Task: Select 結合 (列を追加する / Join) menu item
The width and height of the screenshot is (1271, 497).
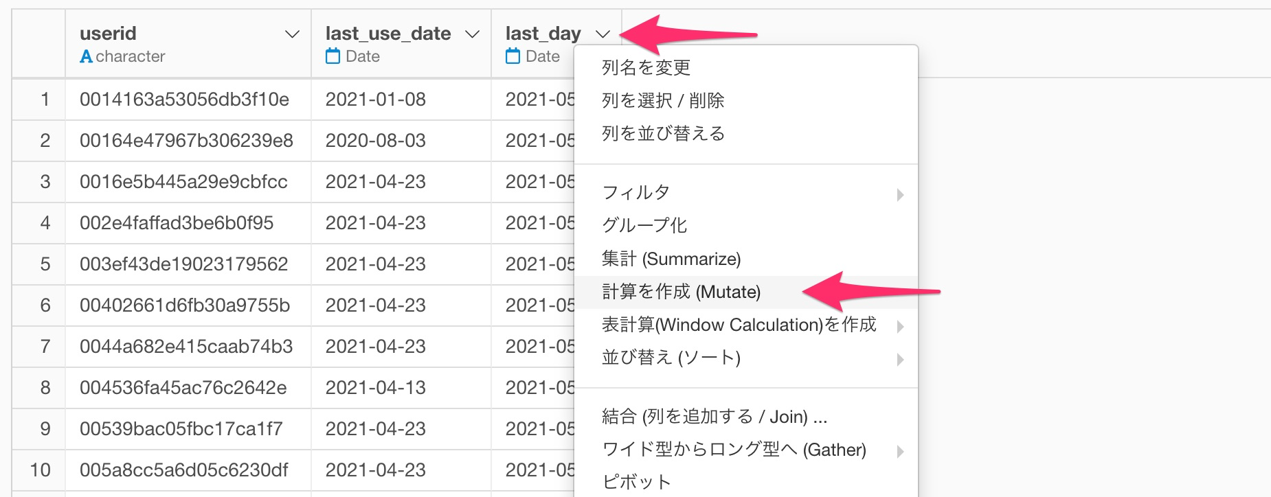Action: point(746,417)
